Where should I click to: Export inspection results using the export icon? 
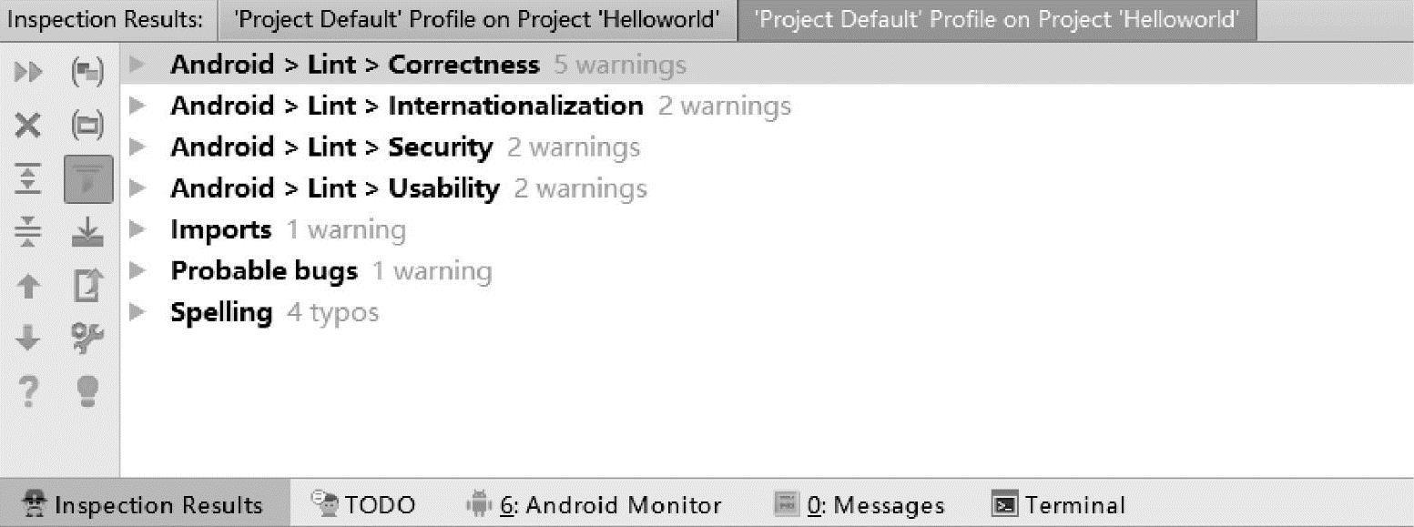[x=87, y=287]
